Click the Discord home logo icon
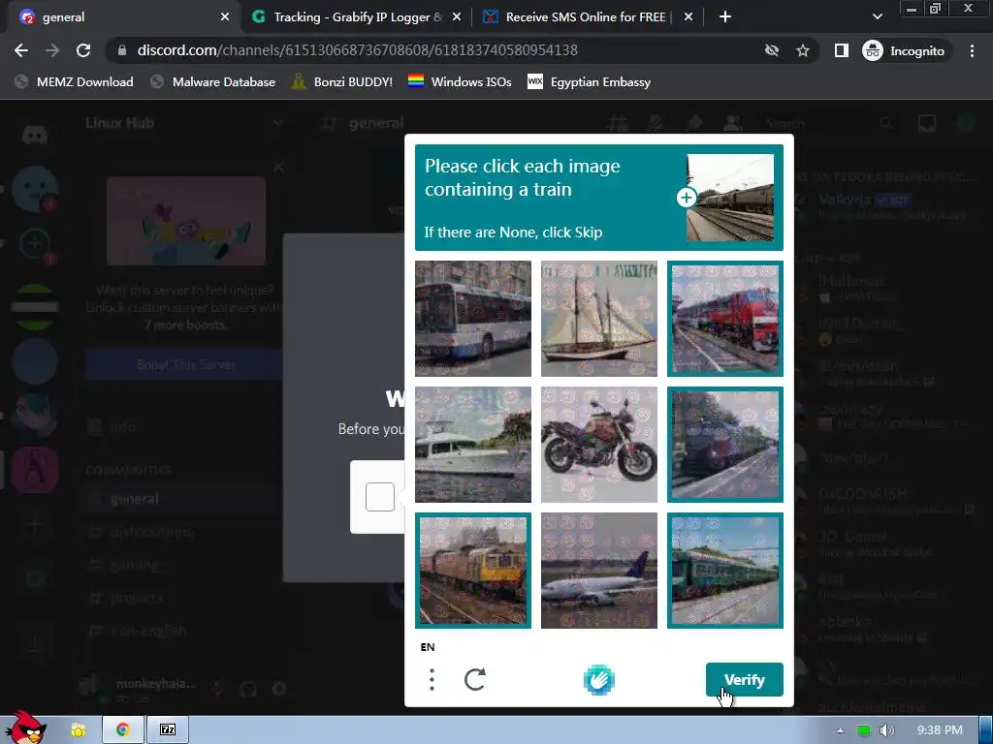The width and height of the screenshot is (993, 744). (x=35, y=134)
